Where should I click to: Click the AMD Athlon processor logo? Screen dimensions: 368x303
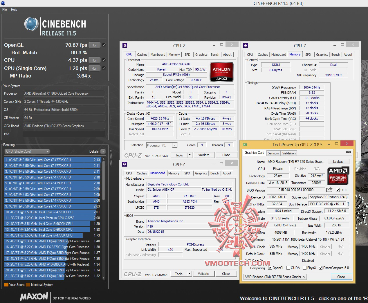[222, 72]
